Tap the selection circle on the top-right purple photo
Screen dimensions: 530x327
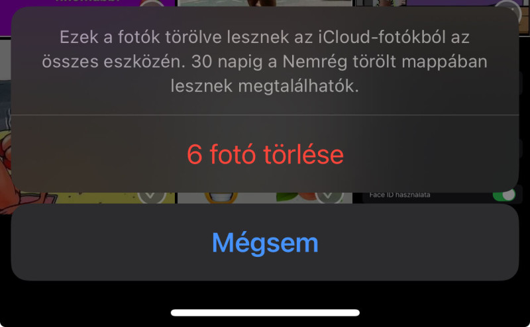point(509,7)
